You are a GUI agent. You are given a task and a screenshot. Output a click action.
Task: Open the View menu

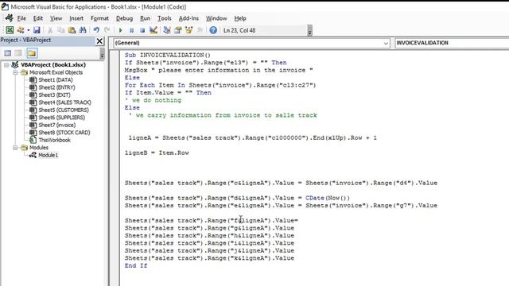click(x=56, y=18)
